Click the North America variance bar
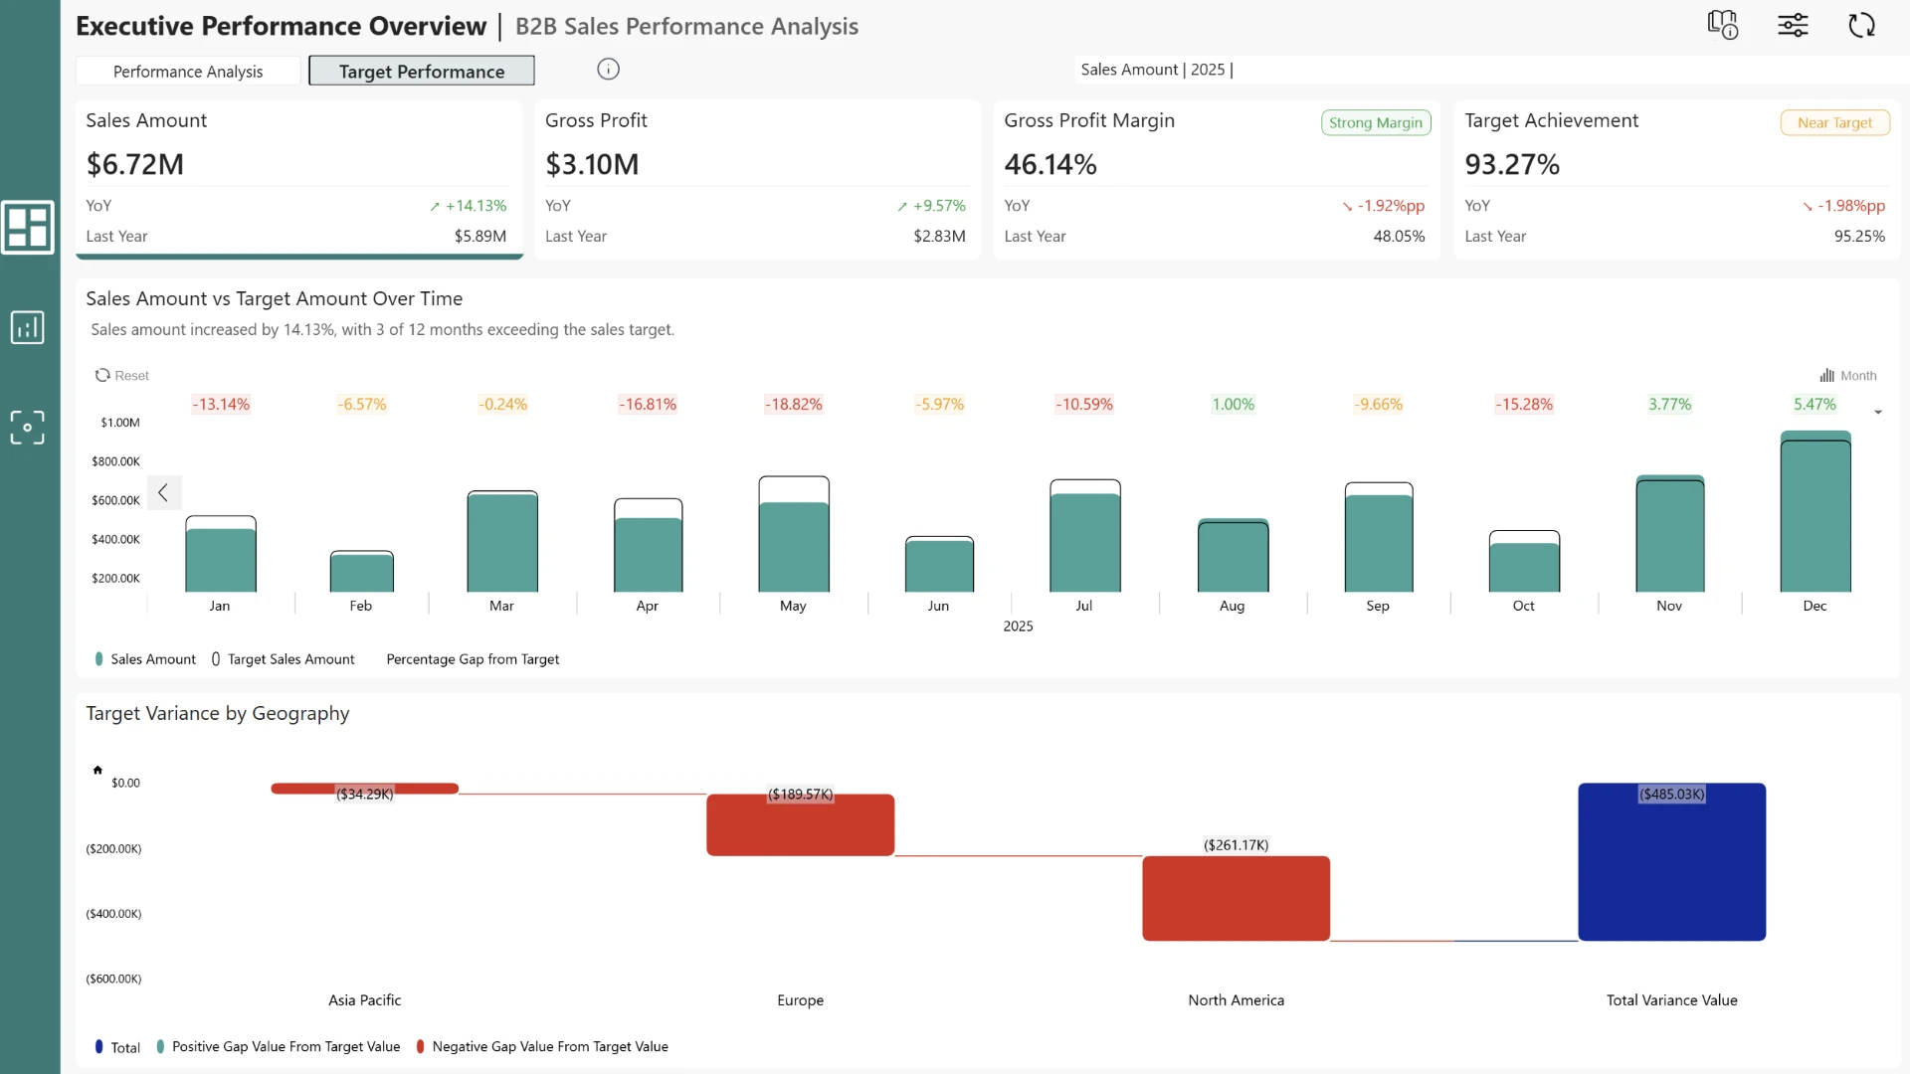 coord(1237,898)
